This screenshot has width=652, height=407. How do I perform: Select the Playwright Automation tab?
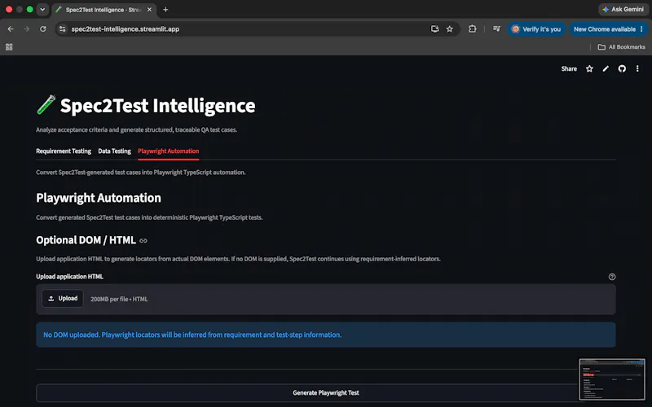pyautogui.click(x=169, y=151)
